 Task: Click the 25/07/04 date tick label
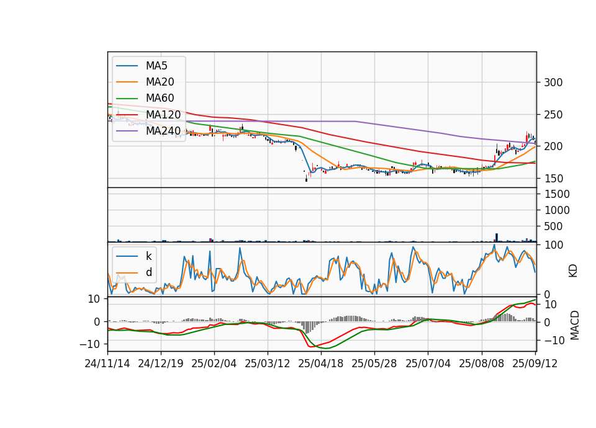pyautogui.click(x=428, y=363)
